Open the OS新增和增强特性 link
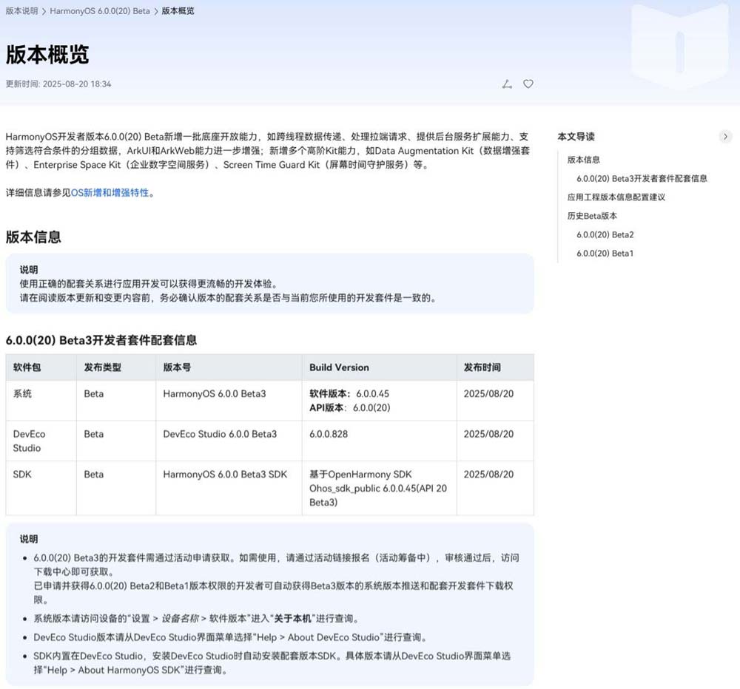 110,192
